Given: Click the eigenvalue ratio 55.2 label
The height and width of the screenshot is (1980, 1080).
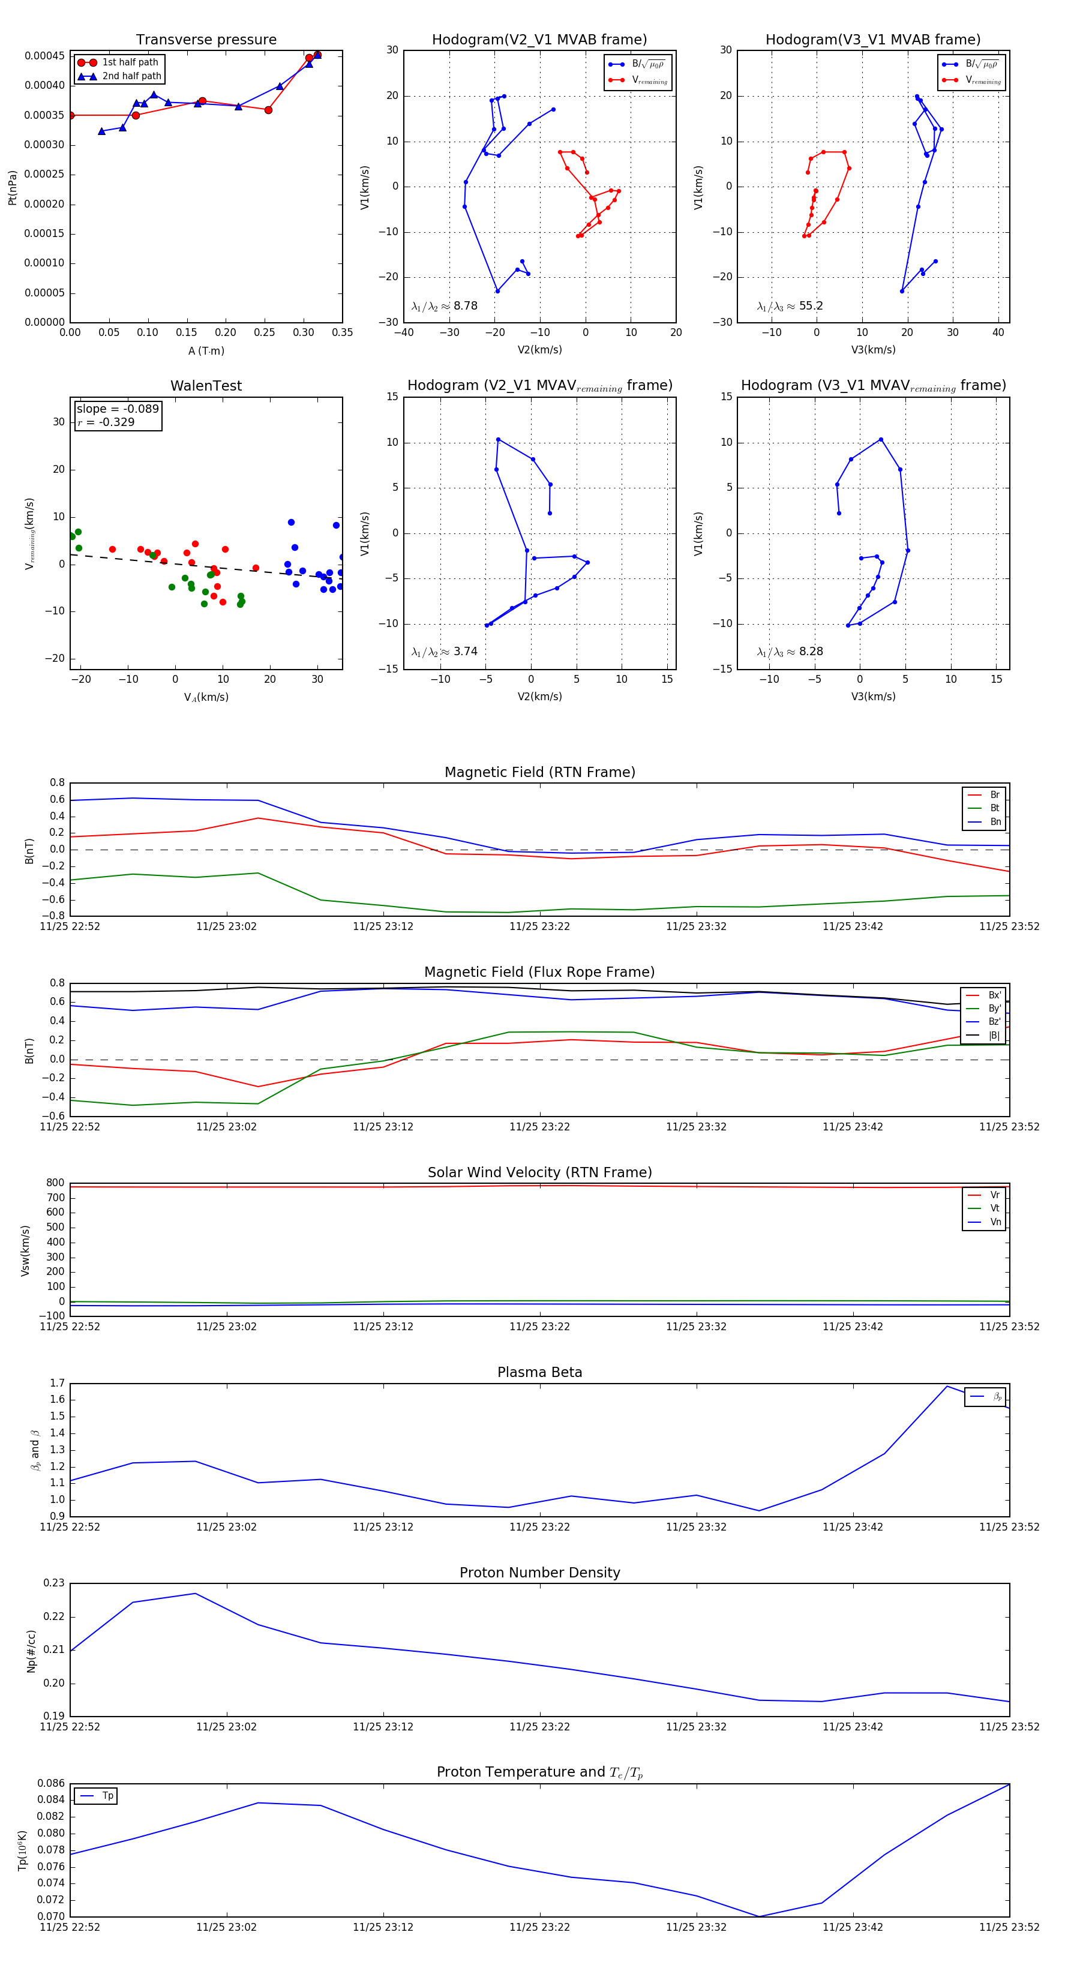Looking at the screenshot, I should tap(790, 306).
